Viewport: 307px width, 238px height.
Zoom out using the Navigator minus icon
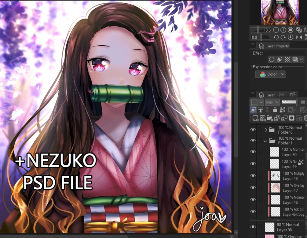276,30
